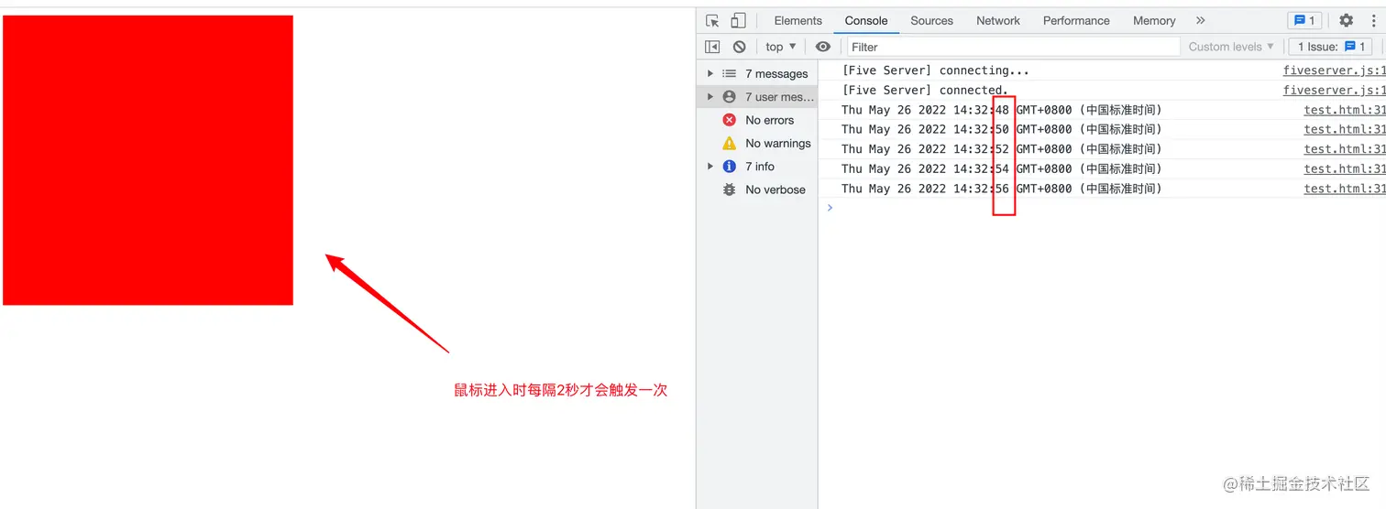Open the Sources tab

click(x=931, y=20)
